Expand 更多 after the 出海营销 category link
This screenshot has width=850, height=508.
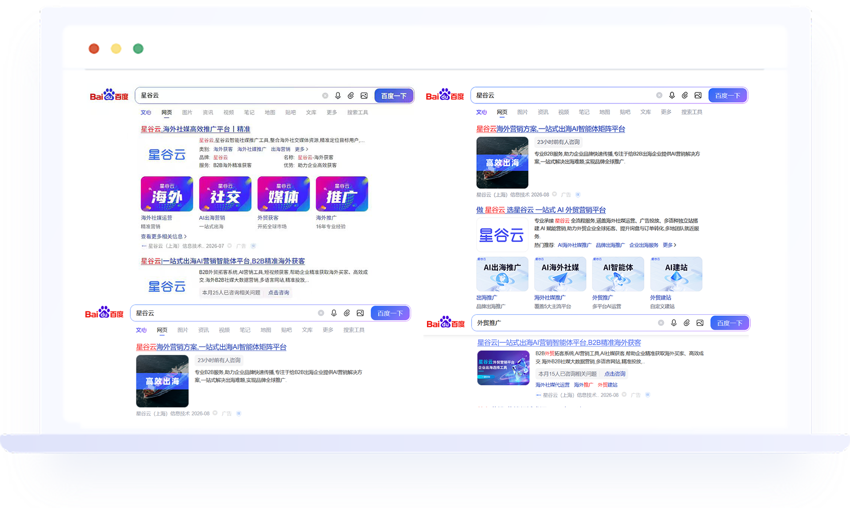[x=301, y=149]
